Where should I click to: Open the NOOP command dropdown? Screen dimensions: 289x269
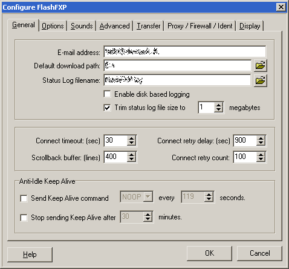click(x=148, y=196)
